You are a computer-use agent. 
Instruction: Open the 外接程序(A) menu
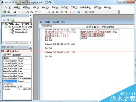(x=86, y=8)
